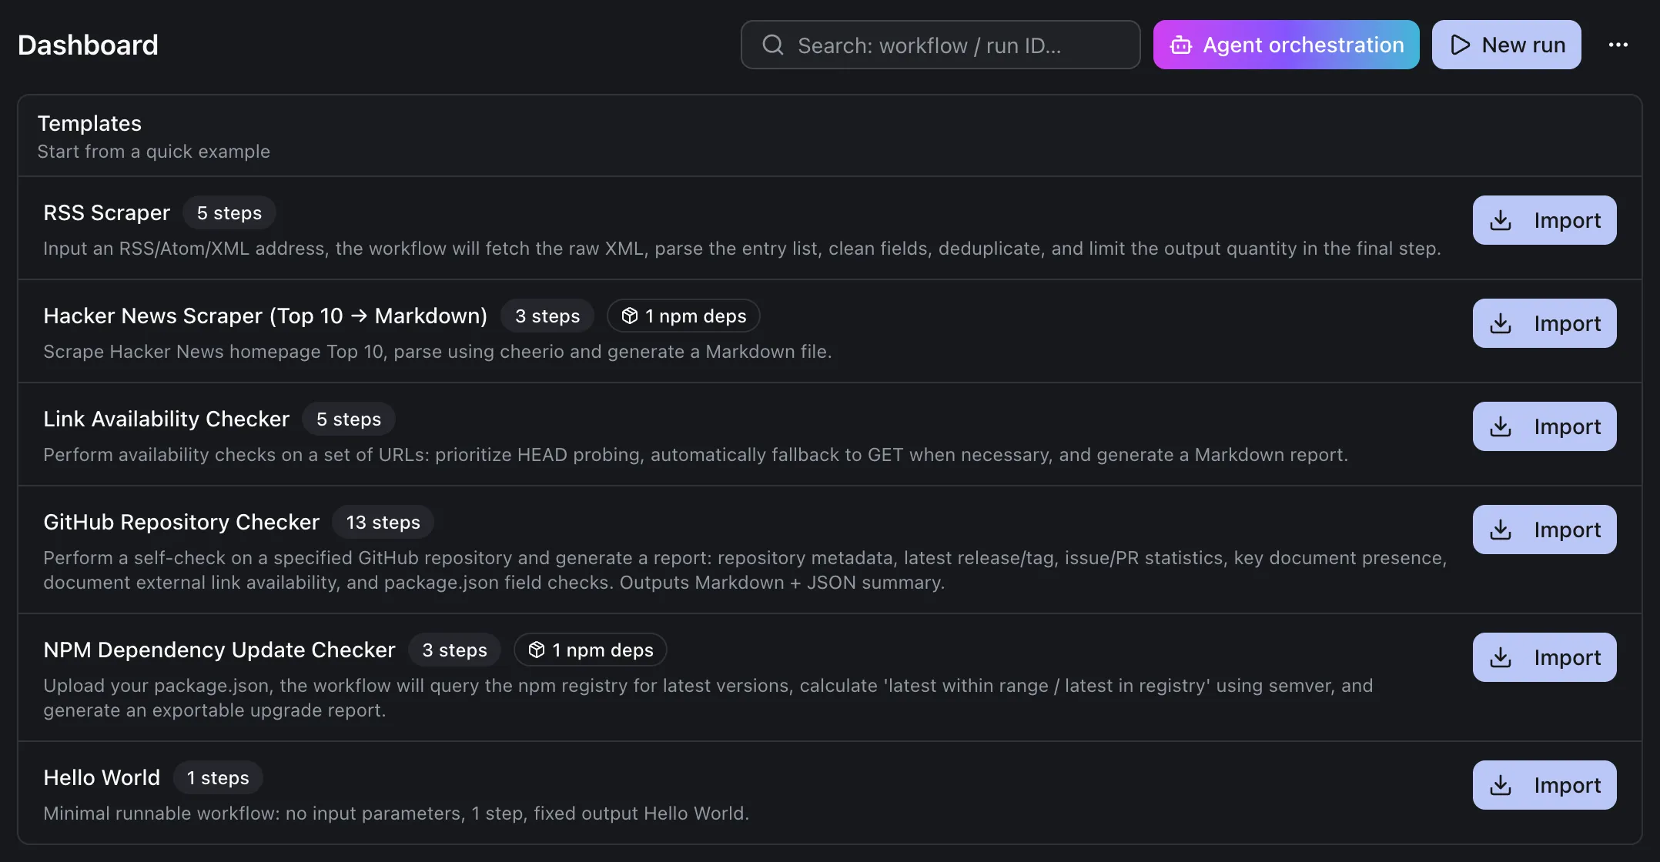Screen dimensions: 1660x862
Task: Click the 1 npm deps badge on NPM Dependency Update Checker
Action: point(590,650)
